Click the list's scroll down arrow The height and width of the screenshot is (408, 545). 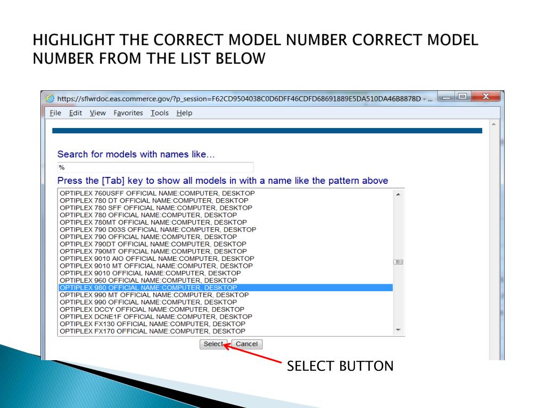tap(398, 330)
